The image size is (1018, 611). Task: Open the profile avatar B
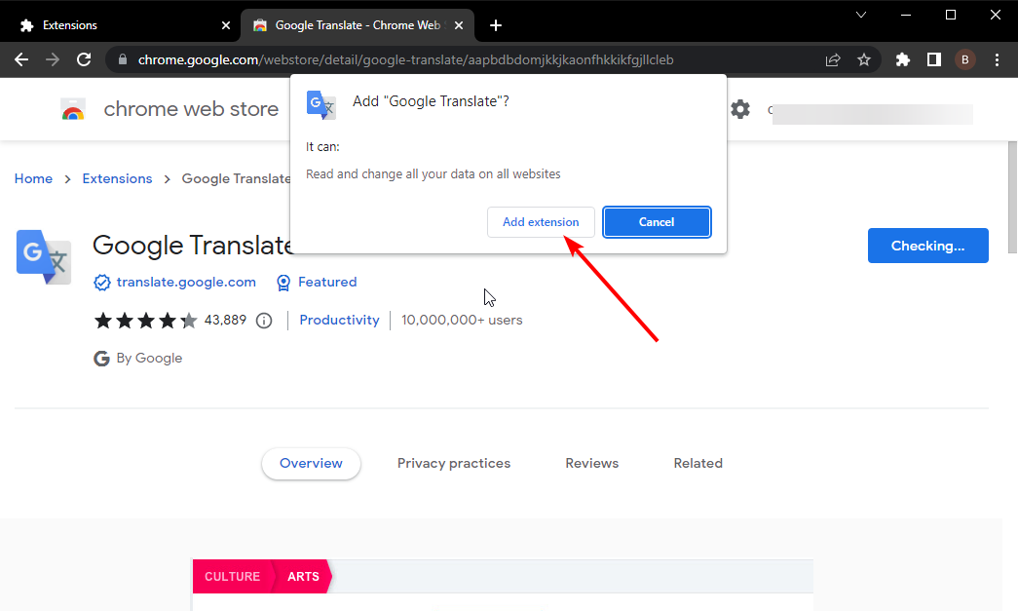click(x=964, y=59)
